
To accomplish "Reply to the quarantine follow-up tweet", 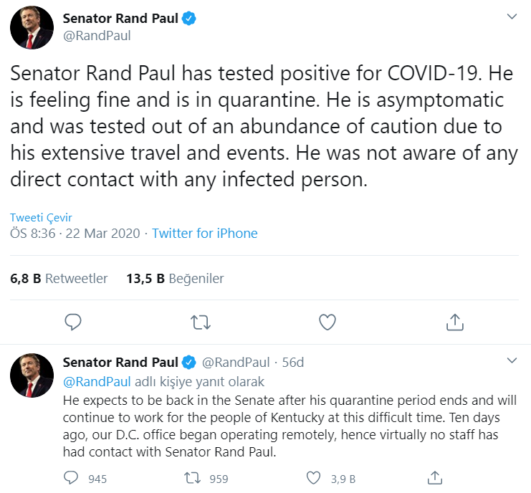I will [x=72, y=477].
